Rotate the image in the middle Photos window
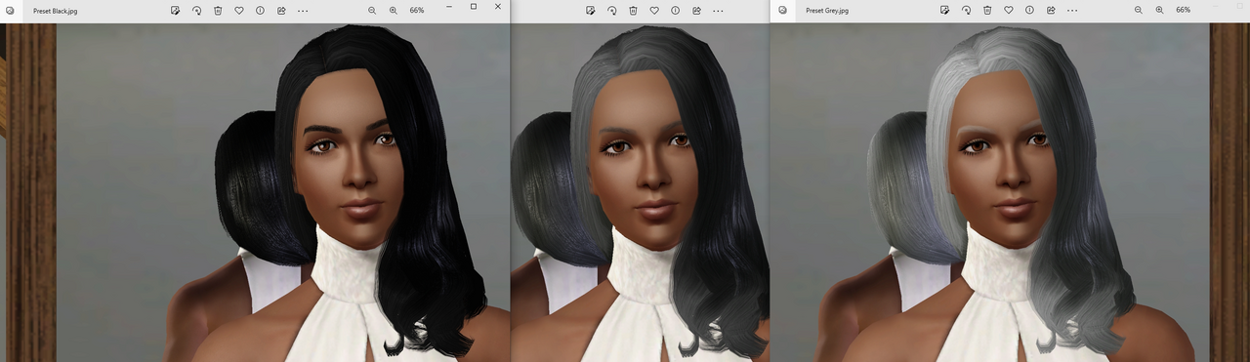The width and height of the screenshot is (1250, 362). [x=612, y=10]
